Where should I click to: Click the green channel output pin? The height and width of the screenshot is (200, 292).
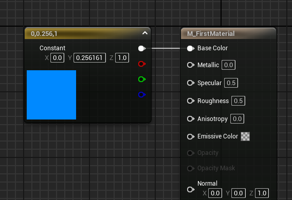(142, 79)
